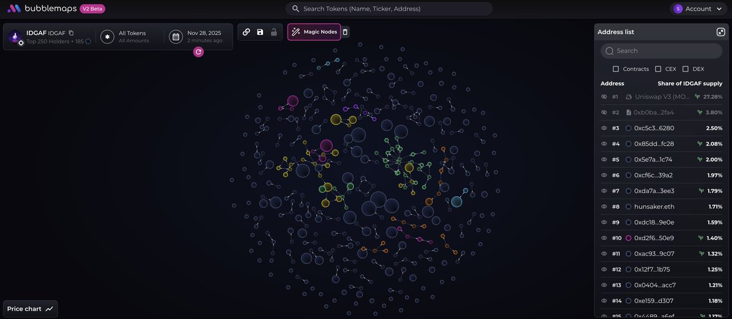
Task: Hide address #14 0xe159...d307
Action: pyautogui.click(x=605, y=301)
